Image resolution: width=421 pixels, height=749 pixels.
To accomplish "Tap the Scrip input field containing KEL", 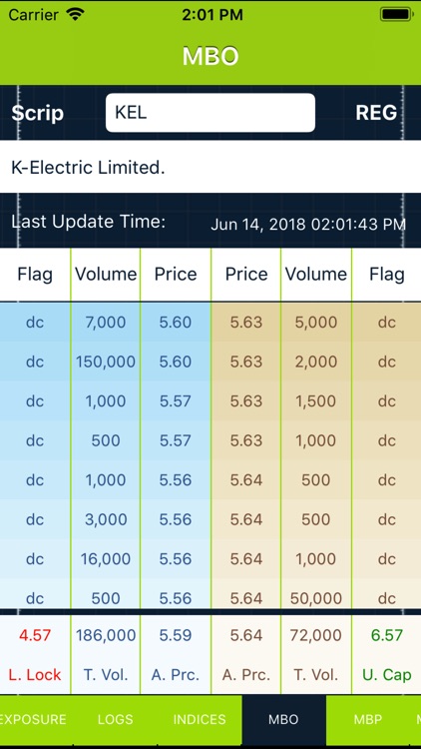I will pos(210,113).
